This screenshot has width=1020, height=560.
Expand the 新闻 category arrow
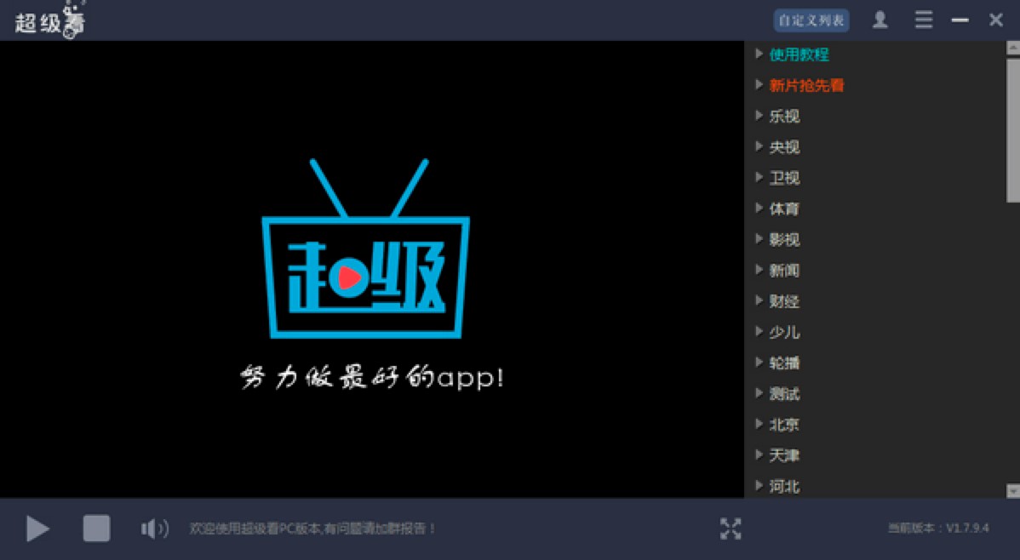759,269
